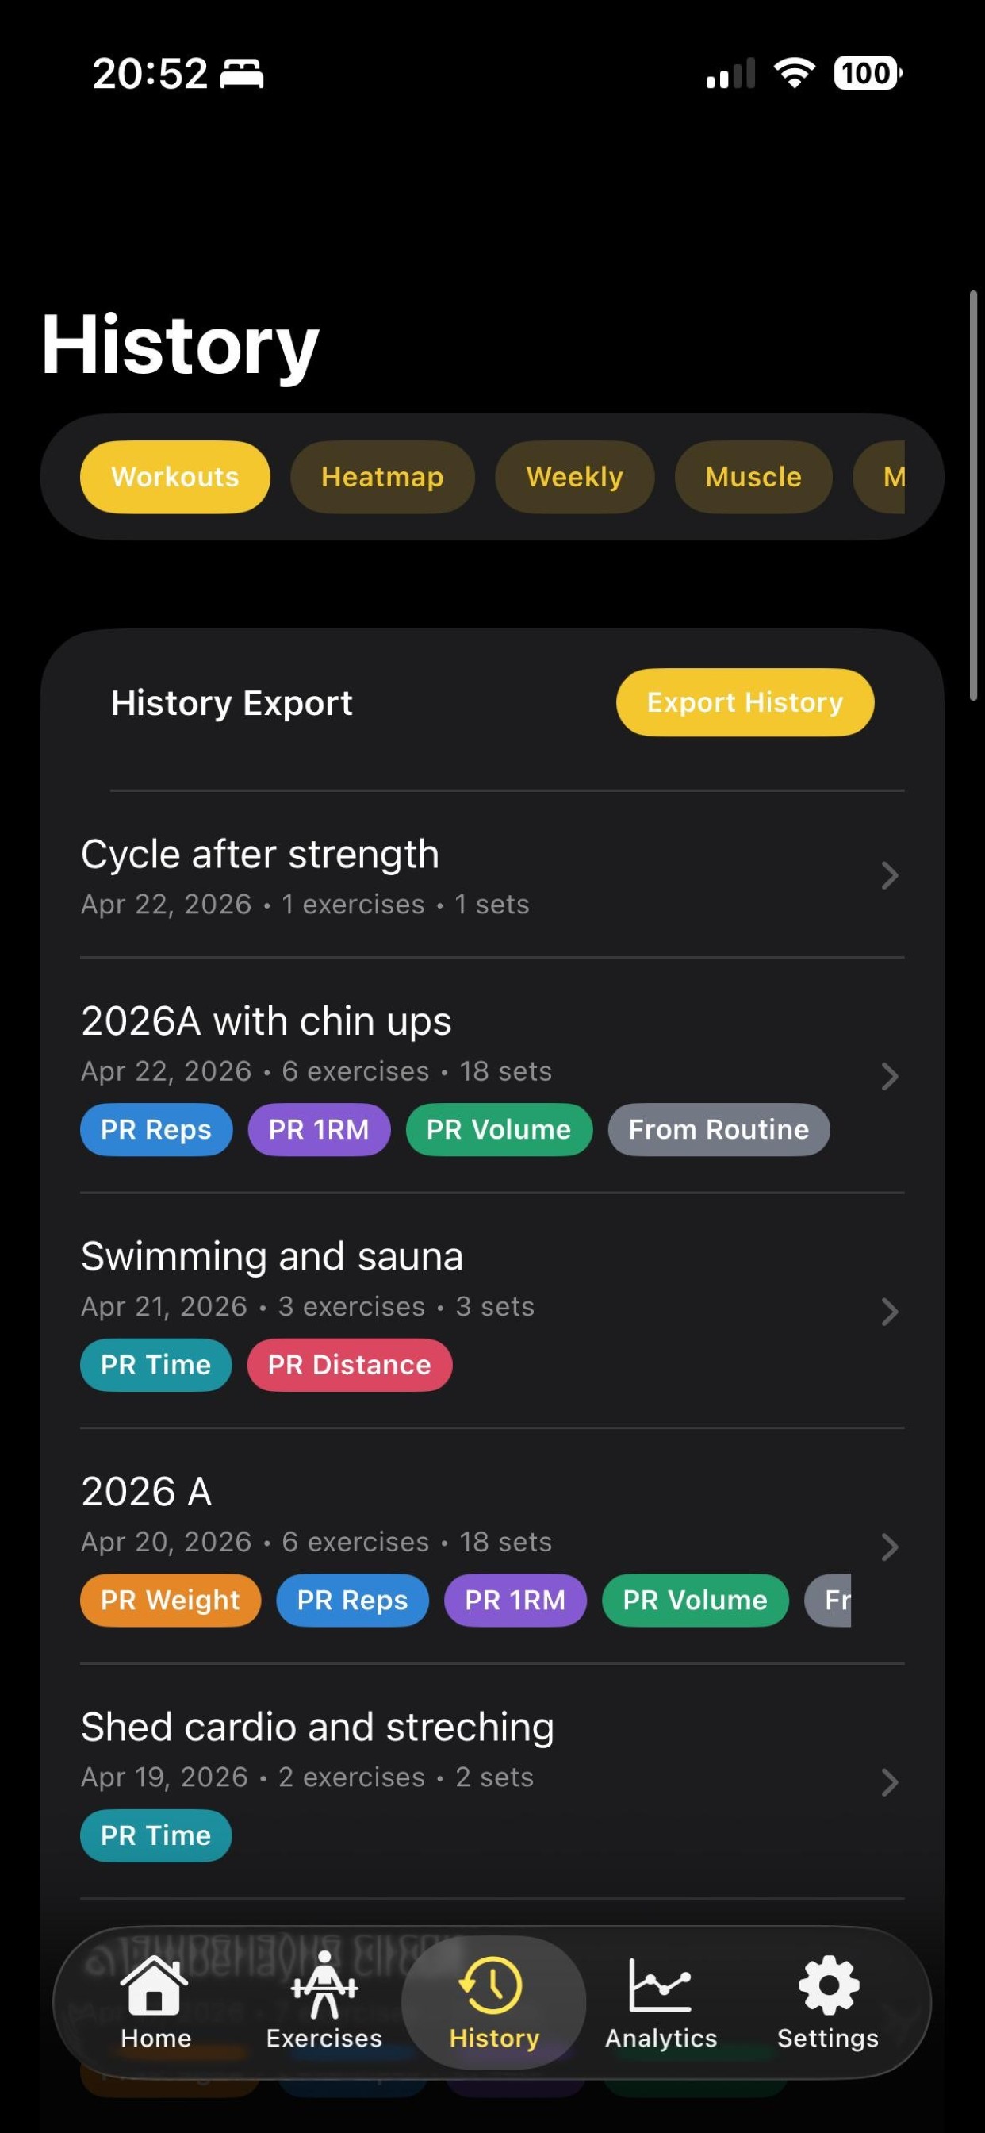Open the Analytics chart icon
The height and width of the screenshot is (2133, 985).
coord(660,1984)
